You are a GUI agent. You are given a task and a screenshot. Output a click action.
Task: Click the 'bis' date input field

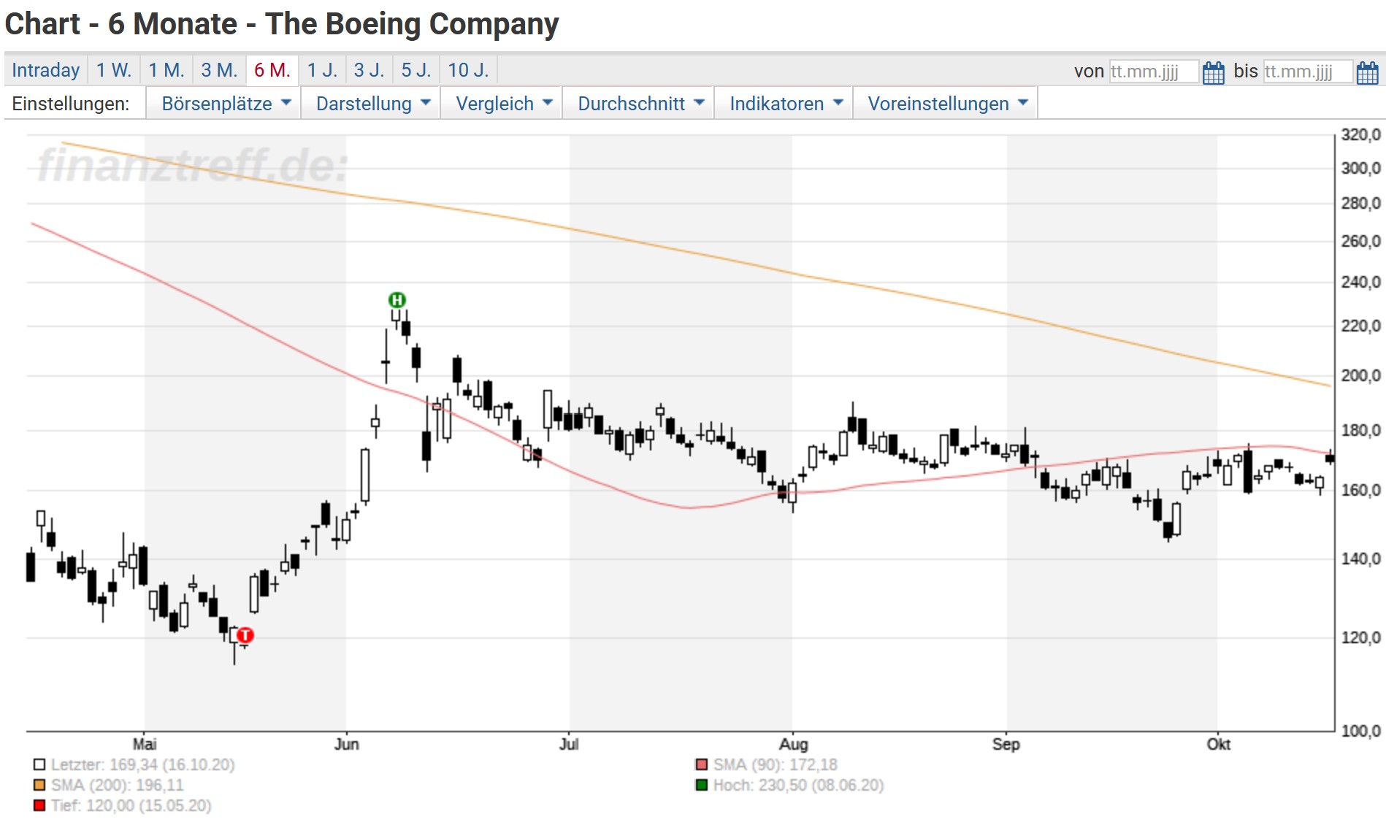[1307, 72]
